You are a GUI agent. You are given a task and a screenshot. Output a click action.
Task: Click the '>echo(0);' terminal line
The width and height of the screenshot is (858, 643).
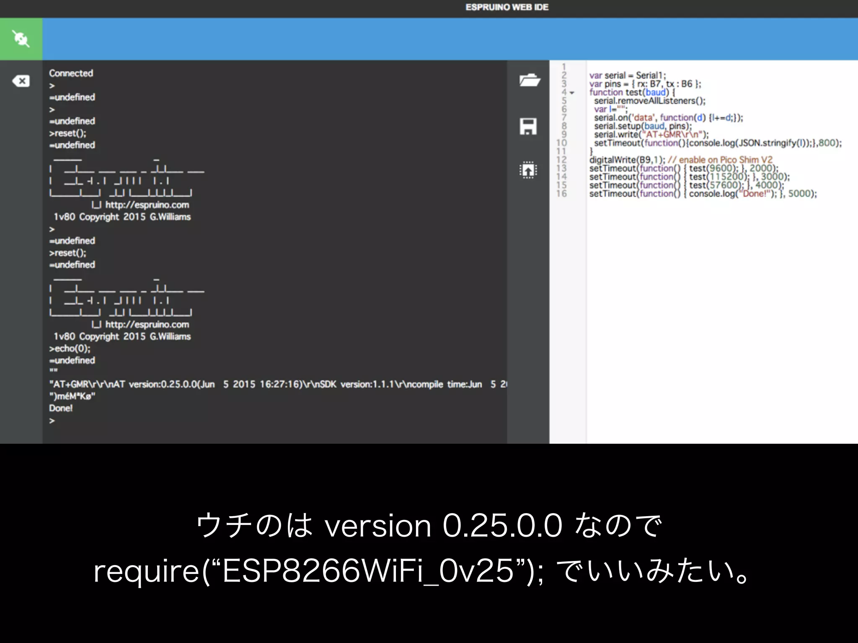point(70,348)
